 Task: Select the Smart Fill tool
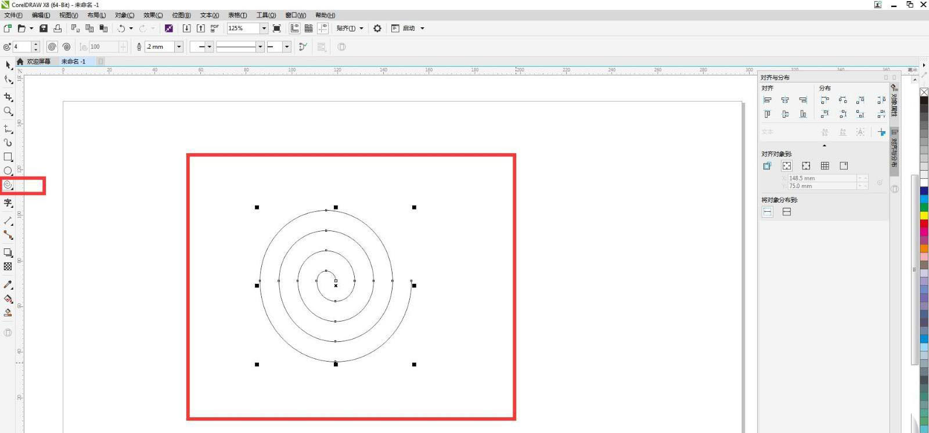tap(8, 312)
